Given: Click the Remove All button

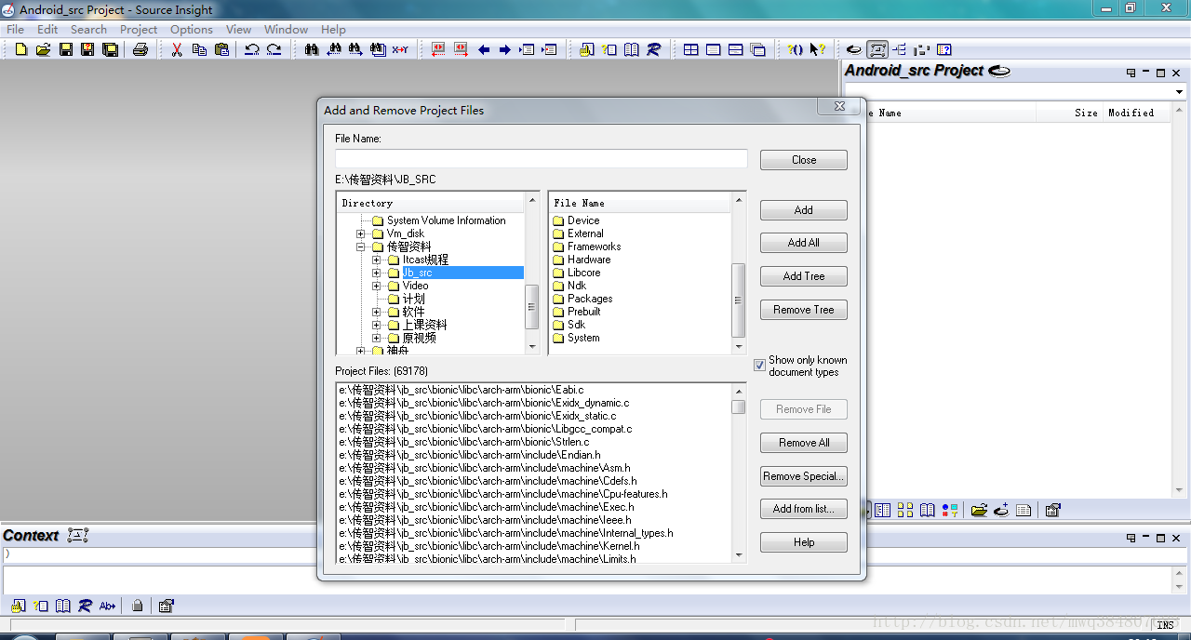Looking at the screenshot, I should click(x=804, y=443).
